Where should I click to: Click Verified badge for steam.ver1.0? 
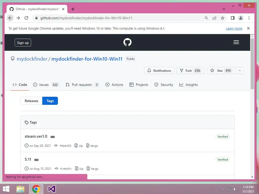pos(223,137)
